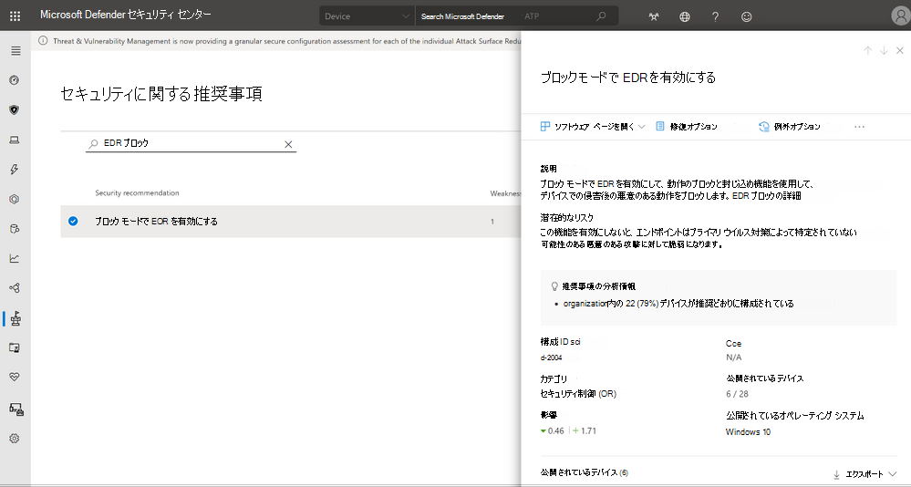The image size is (911, 487).
Task: Click the 0.46 impact score value
Action: pyautogui.click(x=552, y=430)
